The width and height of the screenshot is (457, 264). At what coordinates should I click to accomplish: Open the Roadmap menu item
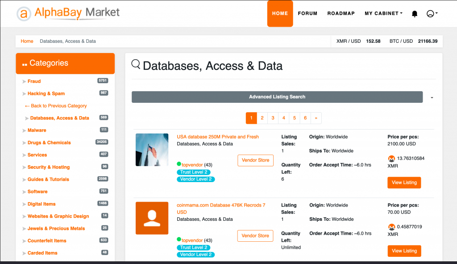coord(341,13)
